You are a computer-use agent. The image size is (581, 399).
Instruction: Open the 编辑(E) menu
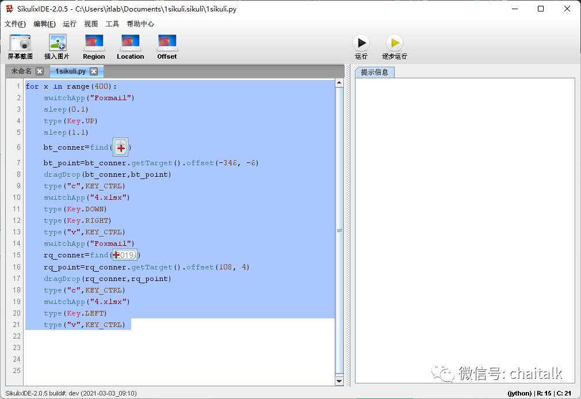44,24
